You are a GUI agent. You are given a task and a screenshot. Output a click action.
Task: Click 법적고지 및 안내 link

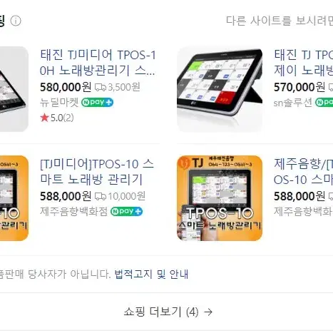pyautogui.click(x=151, y=275)
